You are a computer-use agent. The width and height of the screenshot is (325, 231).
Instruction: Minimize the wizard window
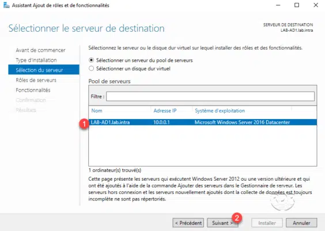pos(278,5)
